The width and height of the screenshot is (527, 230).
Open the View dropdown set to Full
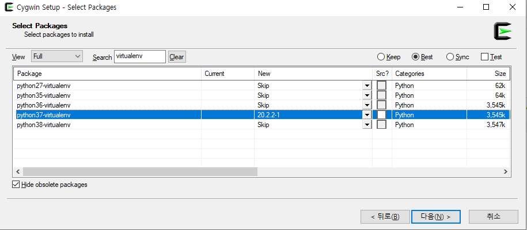(57, 56)
